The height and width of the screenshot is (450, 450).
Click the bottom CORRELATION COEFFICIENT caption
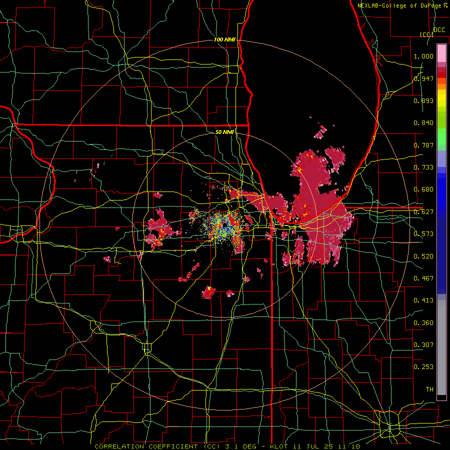click(x=227, y=446)
